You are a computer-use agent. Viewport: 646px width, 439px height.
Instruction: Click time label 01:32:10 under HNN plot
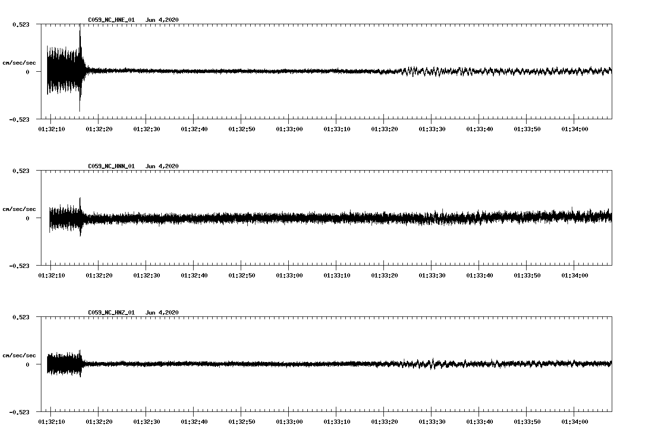(51, 276)
